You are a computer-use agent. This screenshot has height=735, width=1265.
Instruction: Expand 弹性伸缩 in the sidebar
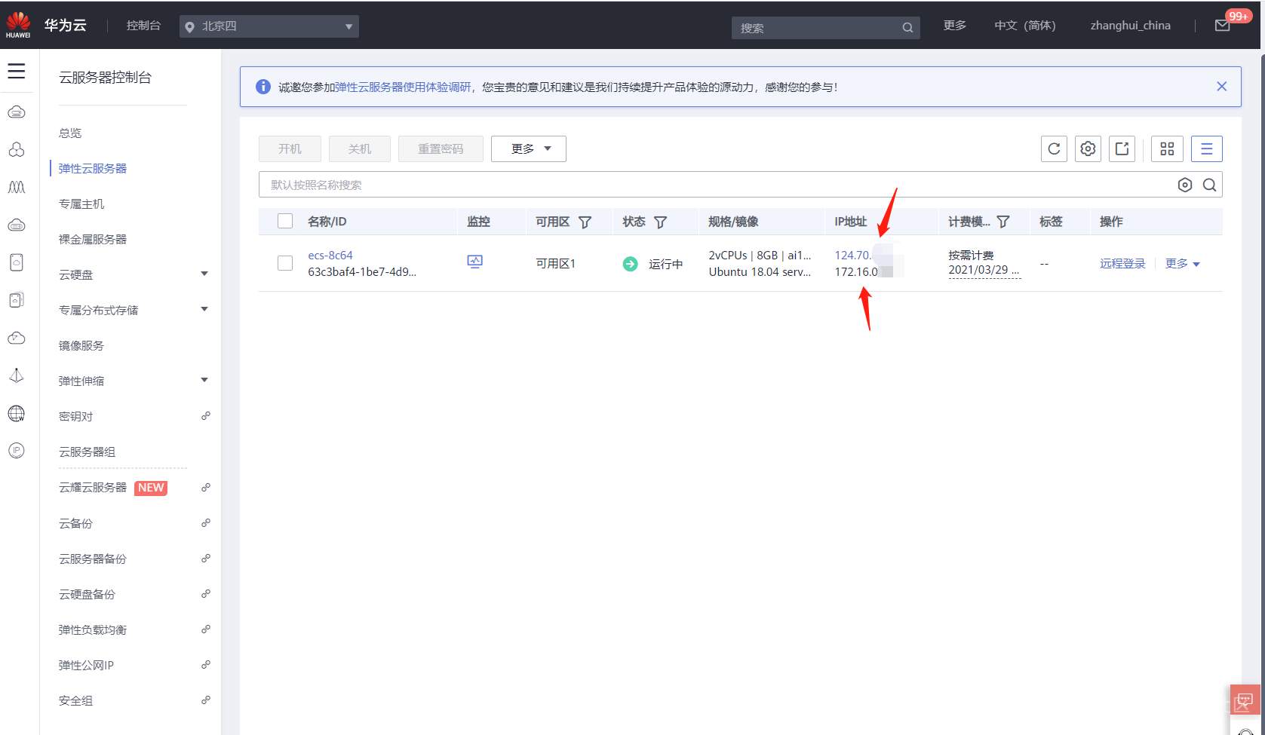[204, 381]
